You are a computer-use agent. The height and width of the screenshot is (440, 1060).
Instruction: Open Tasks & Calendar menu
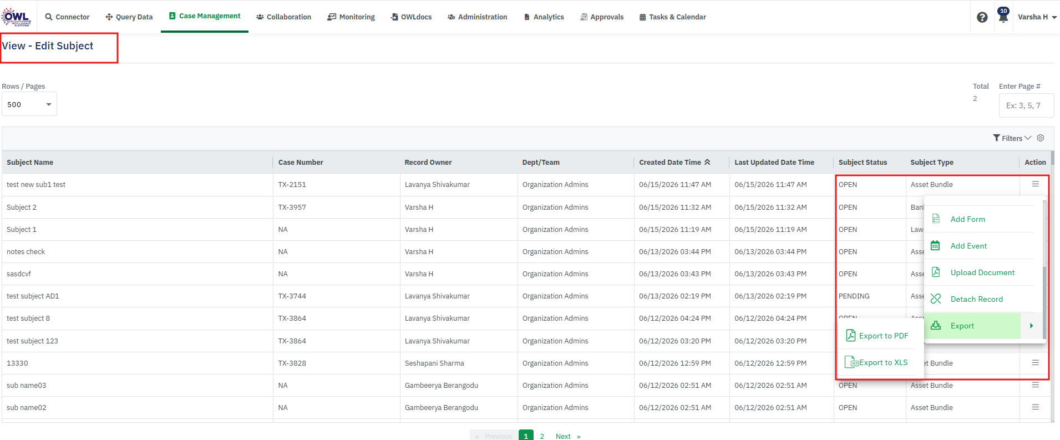(x=672, y=17)
